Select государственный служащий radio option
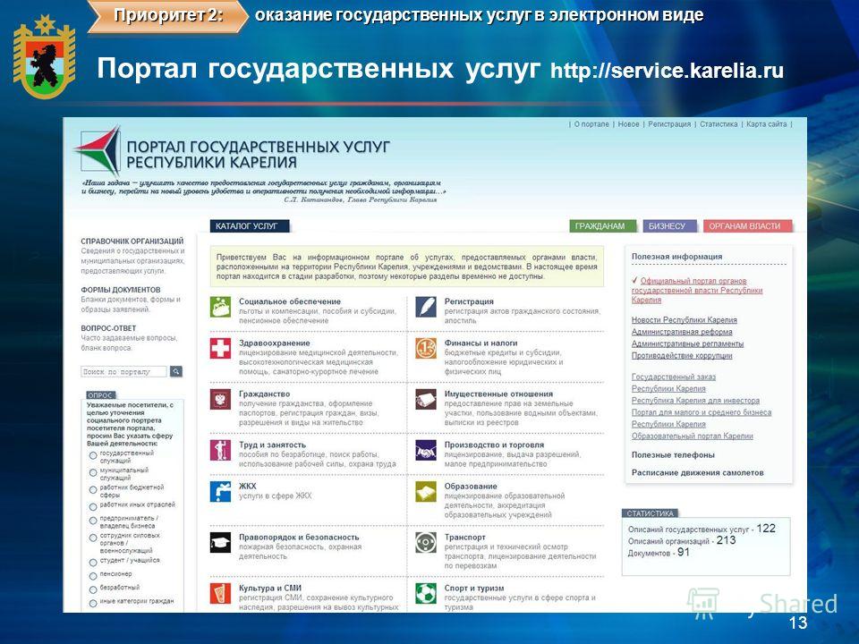This screenshot has height=644, width=859. 93,455
